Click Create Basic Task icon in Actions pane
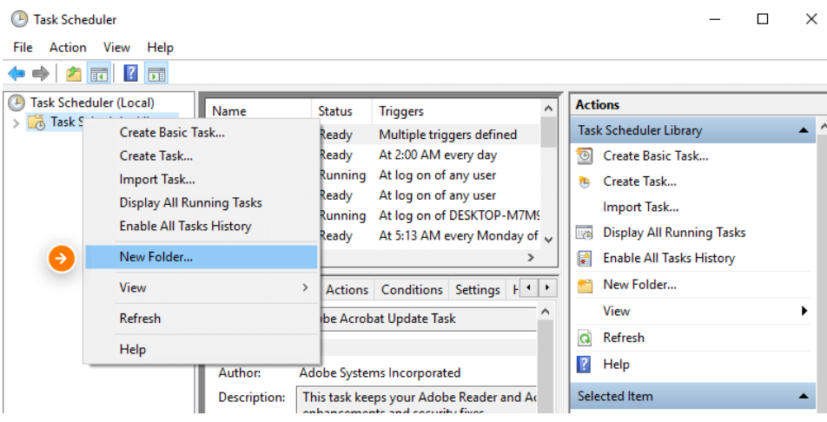827x422 pixels. [x=585, y=156]
